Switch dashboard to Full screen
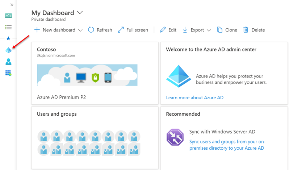 point(133,30)
